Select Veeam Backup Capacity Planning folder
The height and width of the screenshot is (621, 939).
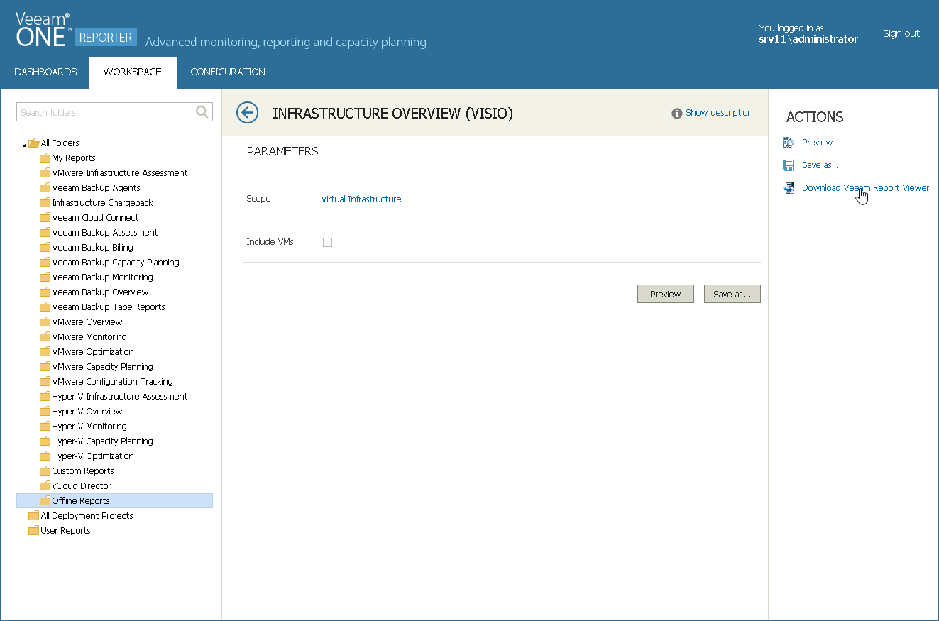116,262
